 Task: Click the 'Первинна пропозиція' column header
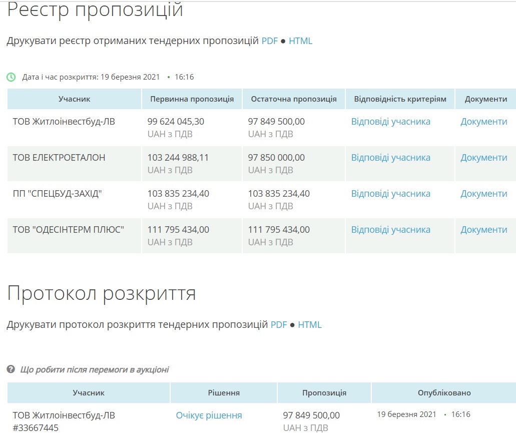192,99
